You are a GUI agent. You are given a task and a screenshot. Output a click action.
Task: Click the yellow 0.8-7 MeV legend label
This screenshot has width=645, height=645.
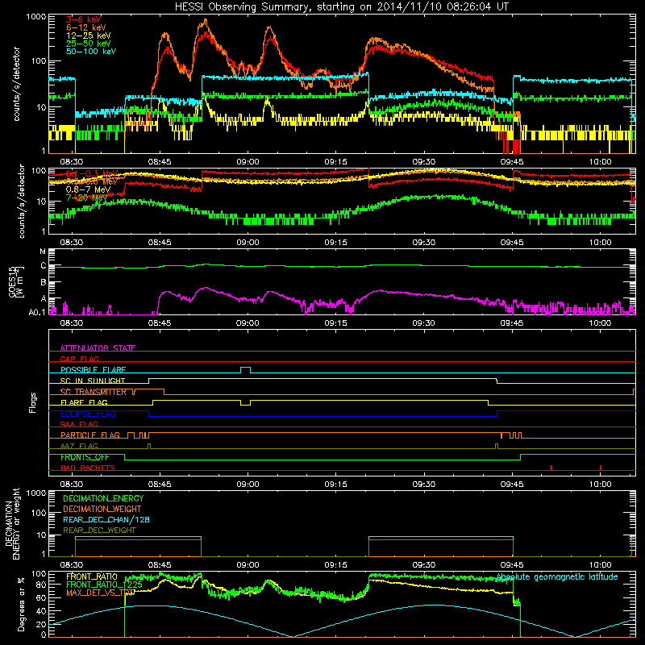89,189
